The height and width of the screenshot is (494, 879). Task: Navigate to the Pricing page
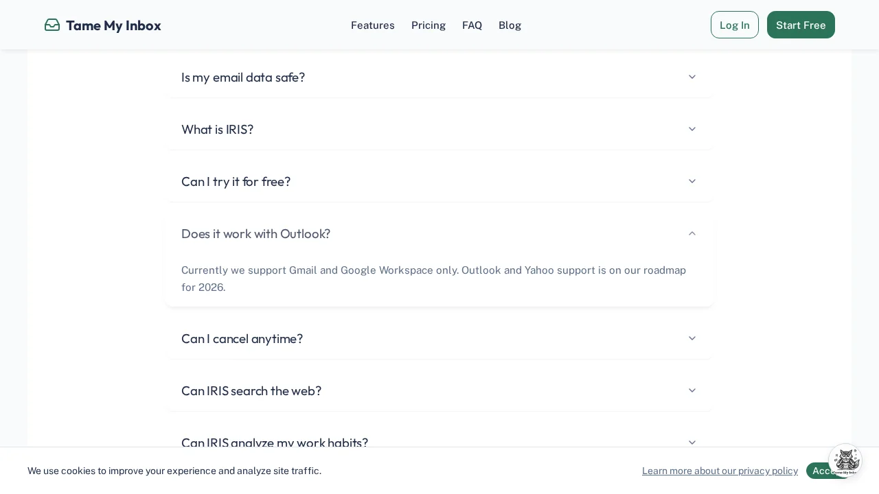pyautogui.click(x=429, y=25)
